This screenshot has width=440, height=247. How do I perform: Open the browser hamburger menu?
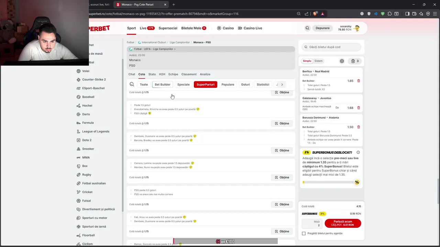point(435,14)
